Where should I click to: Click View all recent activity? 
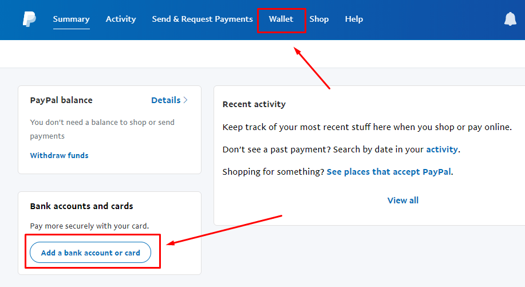pos(402,200)
